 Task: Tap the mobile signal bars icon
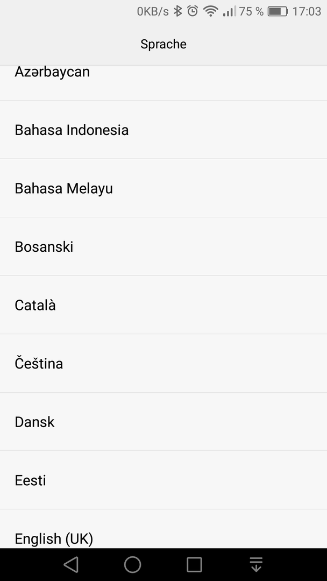pos(229,11)
